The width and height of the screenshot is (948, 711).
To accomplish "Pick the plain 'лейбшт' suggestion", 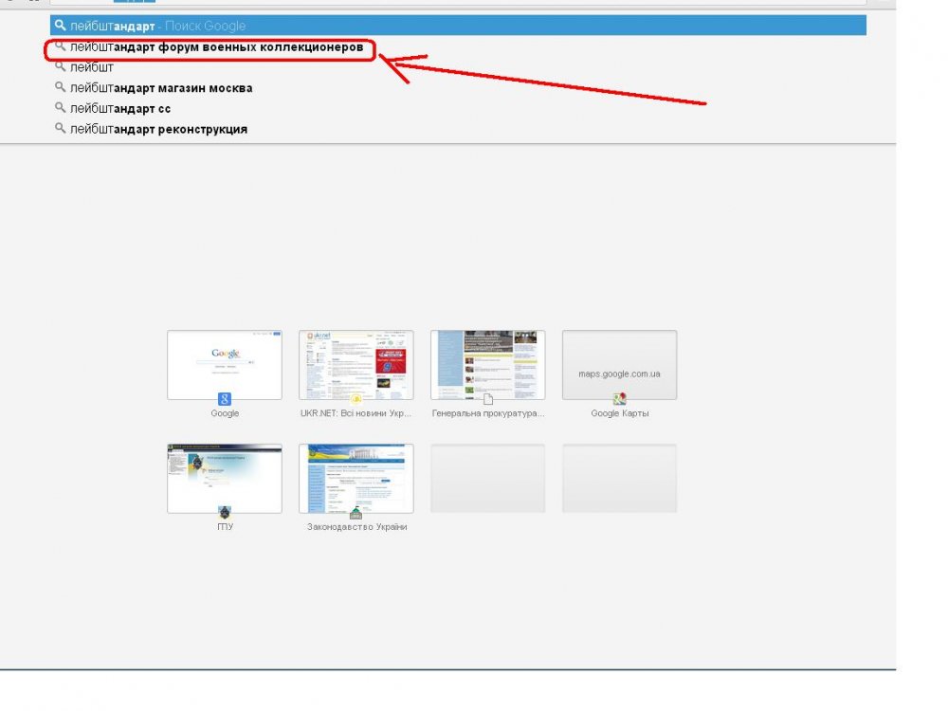I will click(x=91, y=67).
